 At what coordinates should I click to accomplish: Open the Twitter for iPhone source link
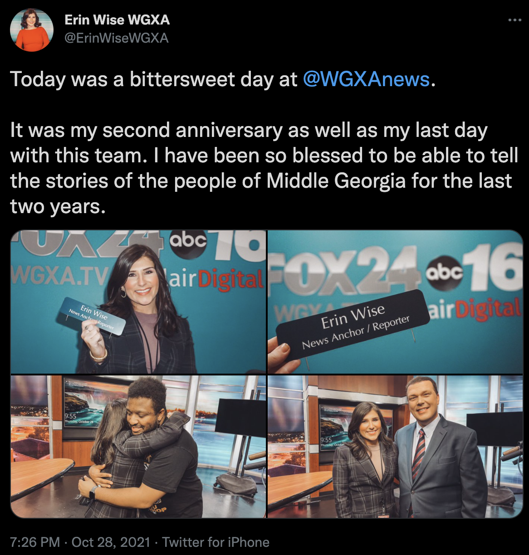pyautogui.click(x=216, y=542)
